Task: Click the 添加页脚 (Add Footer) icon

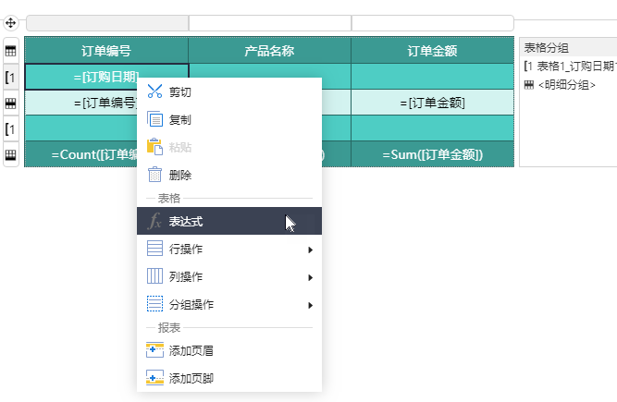Action: pos(154,378)
